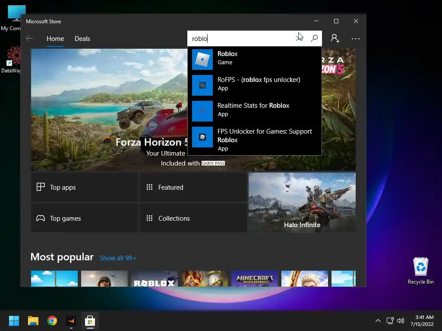Open the soldier game thumbnail in Most popular

click(x=104, y=279)
